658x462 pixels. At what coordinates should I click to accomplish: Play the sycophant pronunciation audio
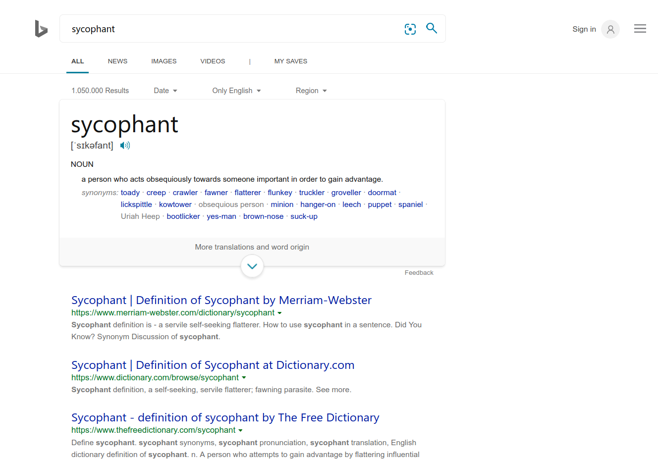[x=125, y=146]
